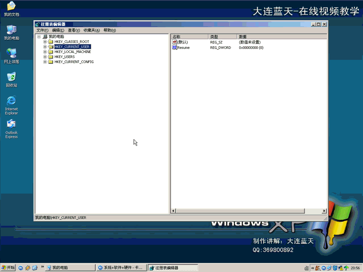The height and width of the screenshot is (272, 363).
Task: Open 我的电脑 desktop icon
Action: pyautogui.click(x=11, y=32)
